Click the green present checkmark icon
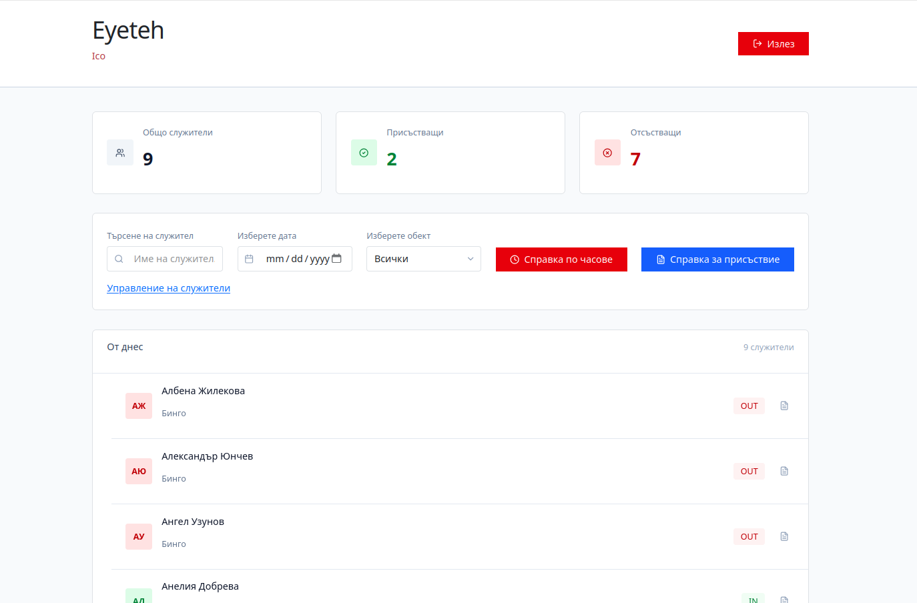Screen dimensions: 917x603 tap(364, 153)
